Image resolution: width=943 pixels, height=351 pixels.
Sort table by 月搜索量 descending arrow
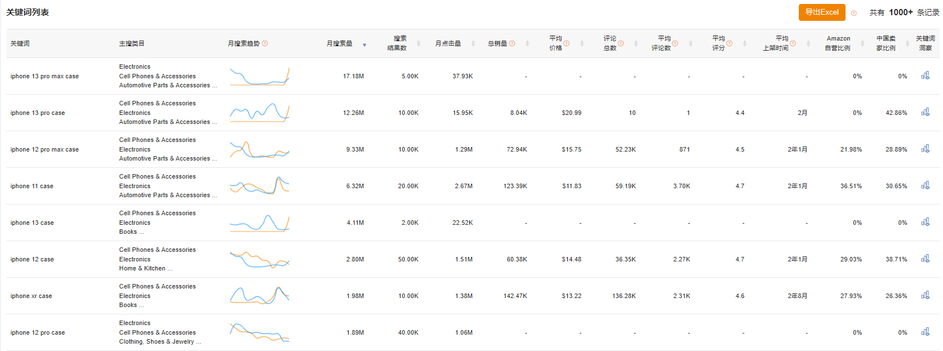point(364,45)
